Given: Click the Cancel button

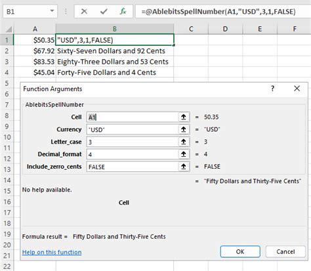Looking at the screenshot, I should pos(285,251).
